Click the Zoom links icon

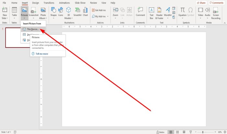(115, 10)
